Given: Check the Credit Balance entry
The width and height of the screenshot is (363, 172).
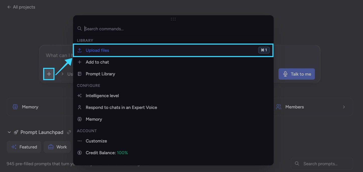Looking at the screenshot, I should 173,153.
